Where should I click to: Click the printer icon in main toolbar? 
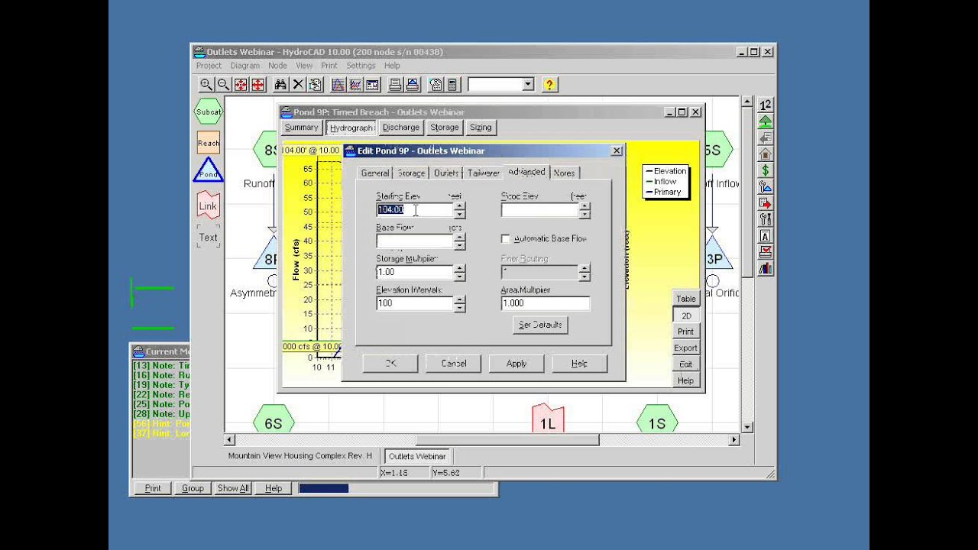pos(395,85)
